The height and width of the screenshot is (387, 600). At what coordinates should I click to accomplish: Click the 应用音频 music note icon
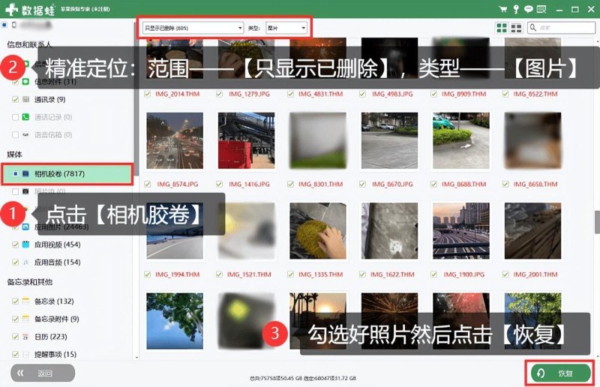25,262
